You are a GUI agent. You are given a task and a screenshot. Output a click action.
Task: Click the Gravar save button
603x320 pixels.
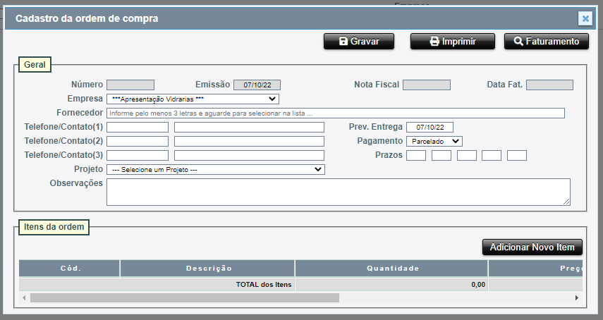(x=359, y=42)
